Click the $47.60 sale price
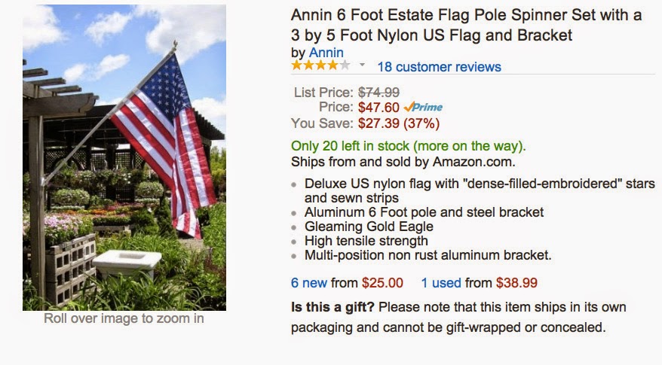 [x=379, y=108]
